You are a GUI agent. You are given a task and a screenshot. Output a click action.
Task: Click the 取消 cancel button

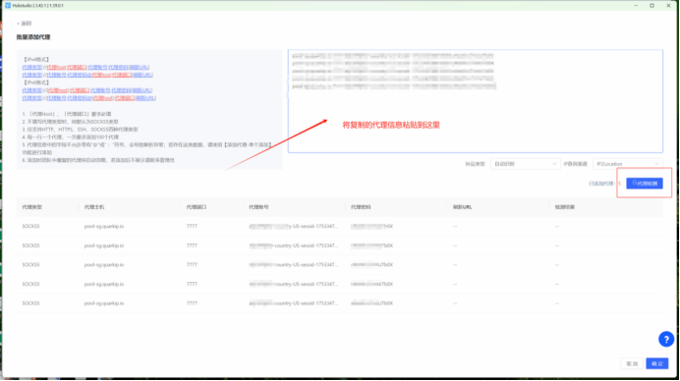point(632,363)
